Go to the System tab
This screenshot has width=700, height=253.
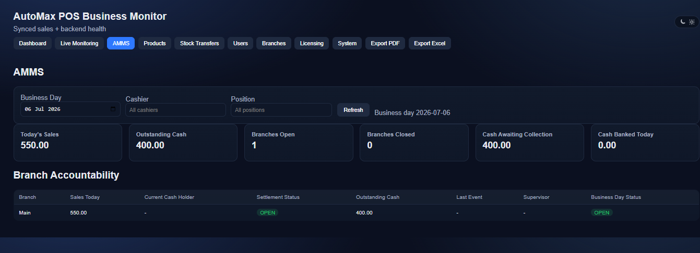click(x=347, y=43)
